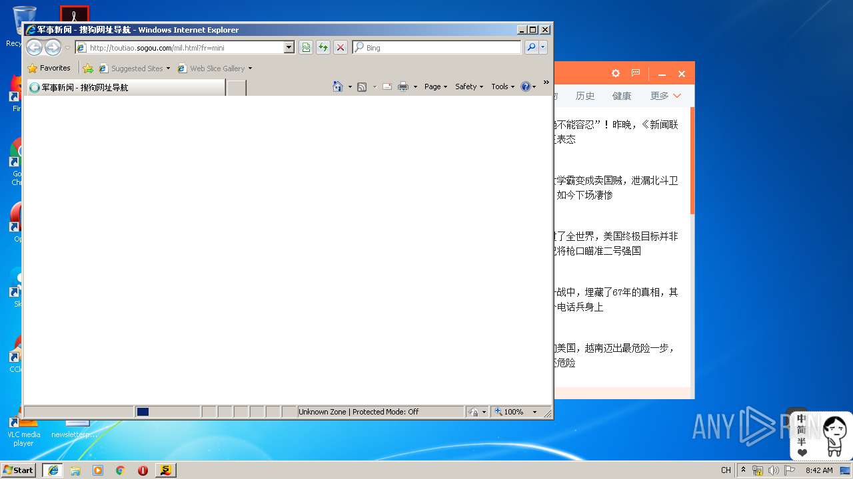Click the 100% zoom level button
The width and height of the screenshot is (853, 479).
click(509, 412)
